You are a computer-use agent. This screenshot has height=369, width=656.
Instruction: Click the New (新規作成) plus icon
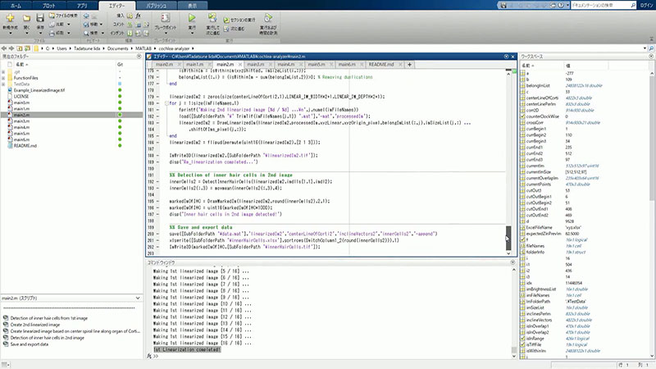pyautogui.click(x=10, y=18)
